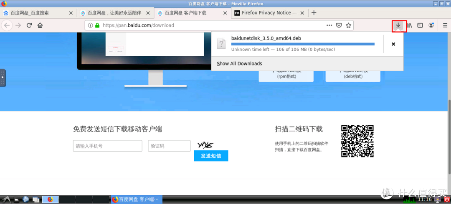This screenshot has height=204, width=451.
Task: Select the Firefox workspace pager cell
Action: point(51,199)
